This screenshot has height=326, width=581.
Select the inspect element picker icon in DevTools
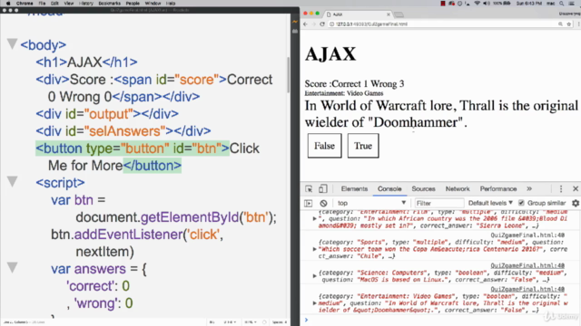pos(309,189)
